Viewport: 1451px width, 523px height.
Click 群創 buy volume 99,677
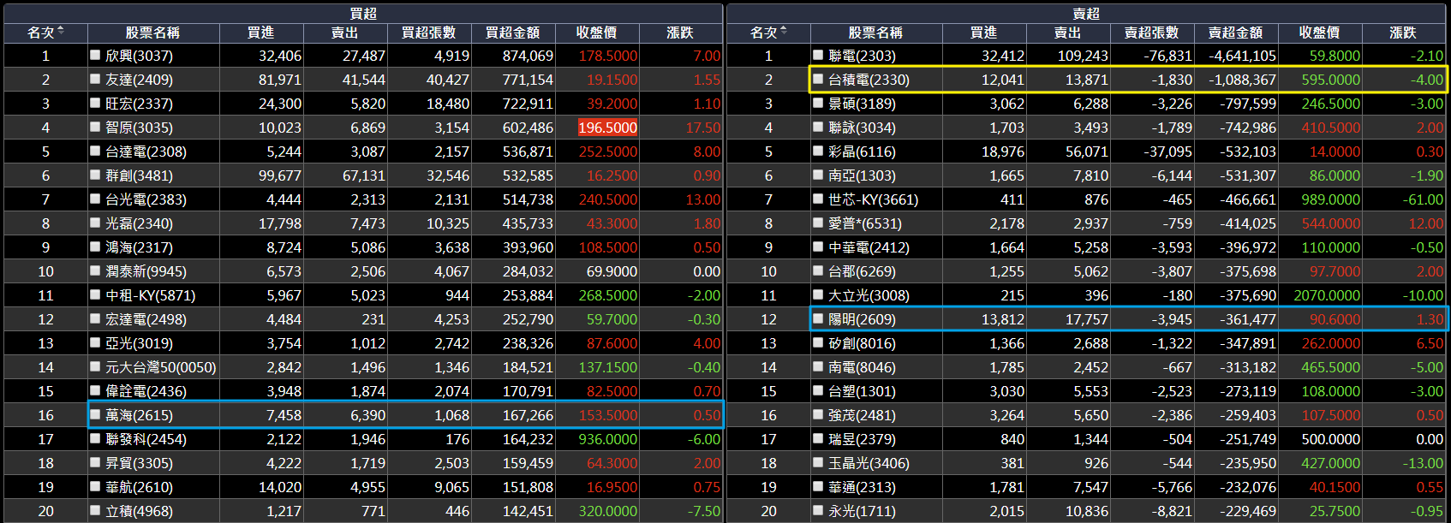[x=280, y=175]
